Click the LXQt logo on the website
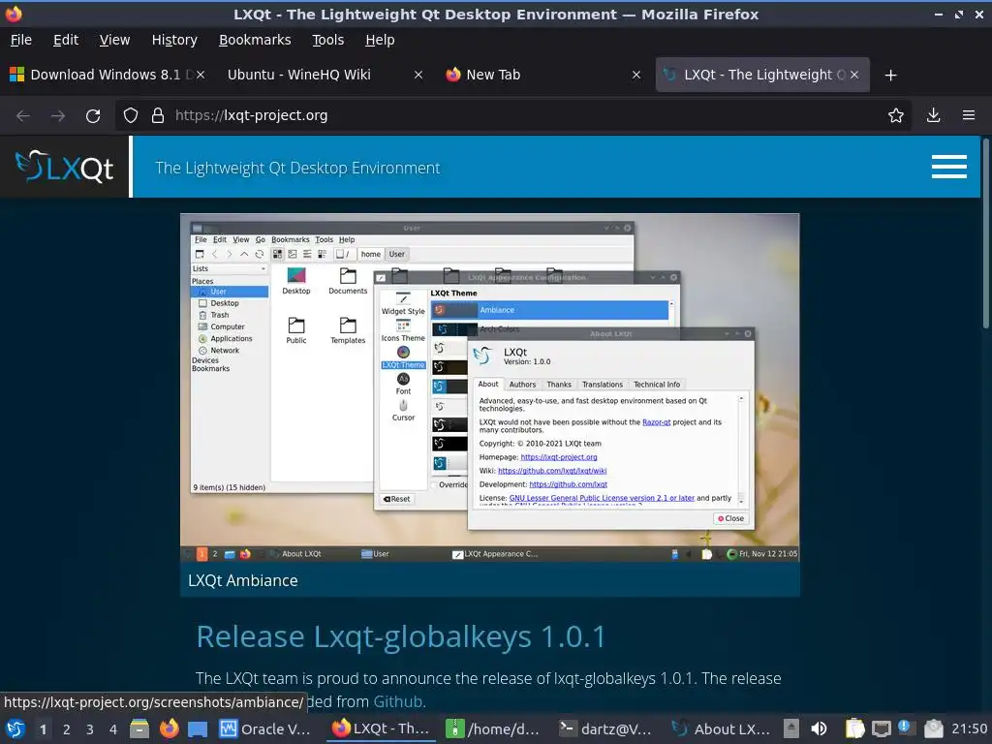The image size is (992, 744). [x=65, y=167]
